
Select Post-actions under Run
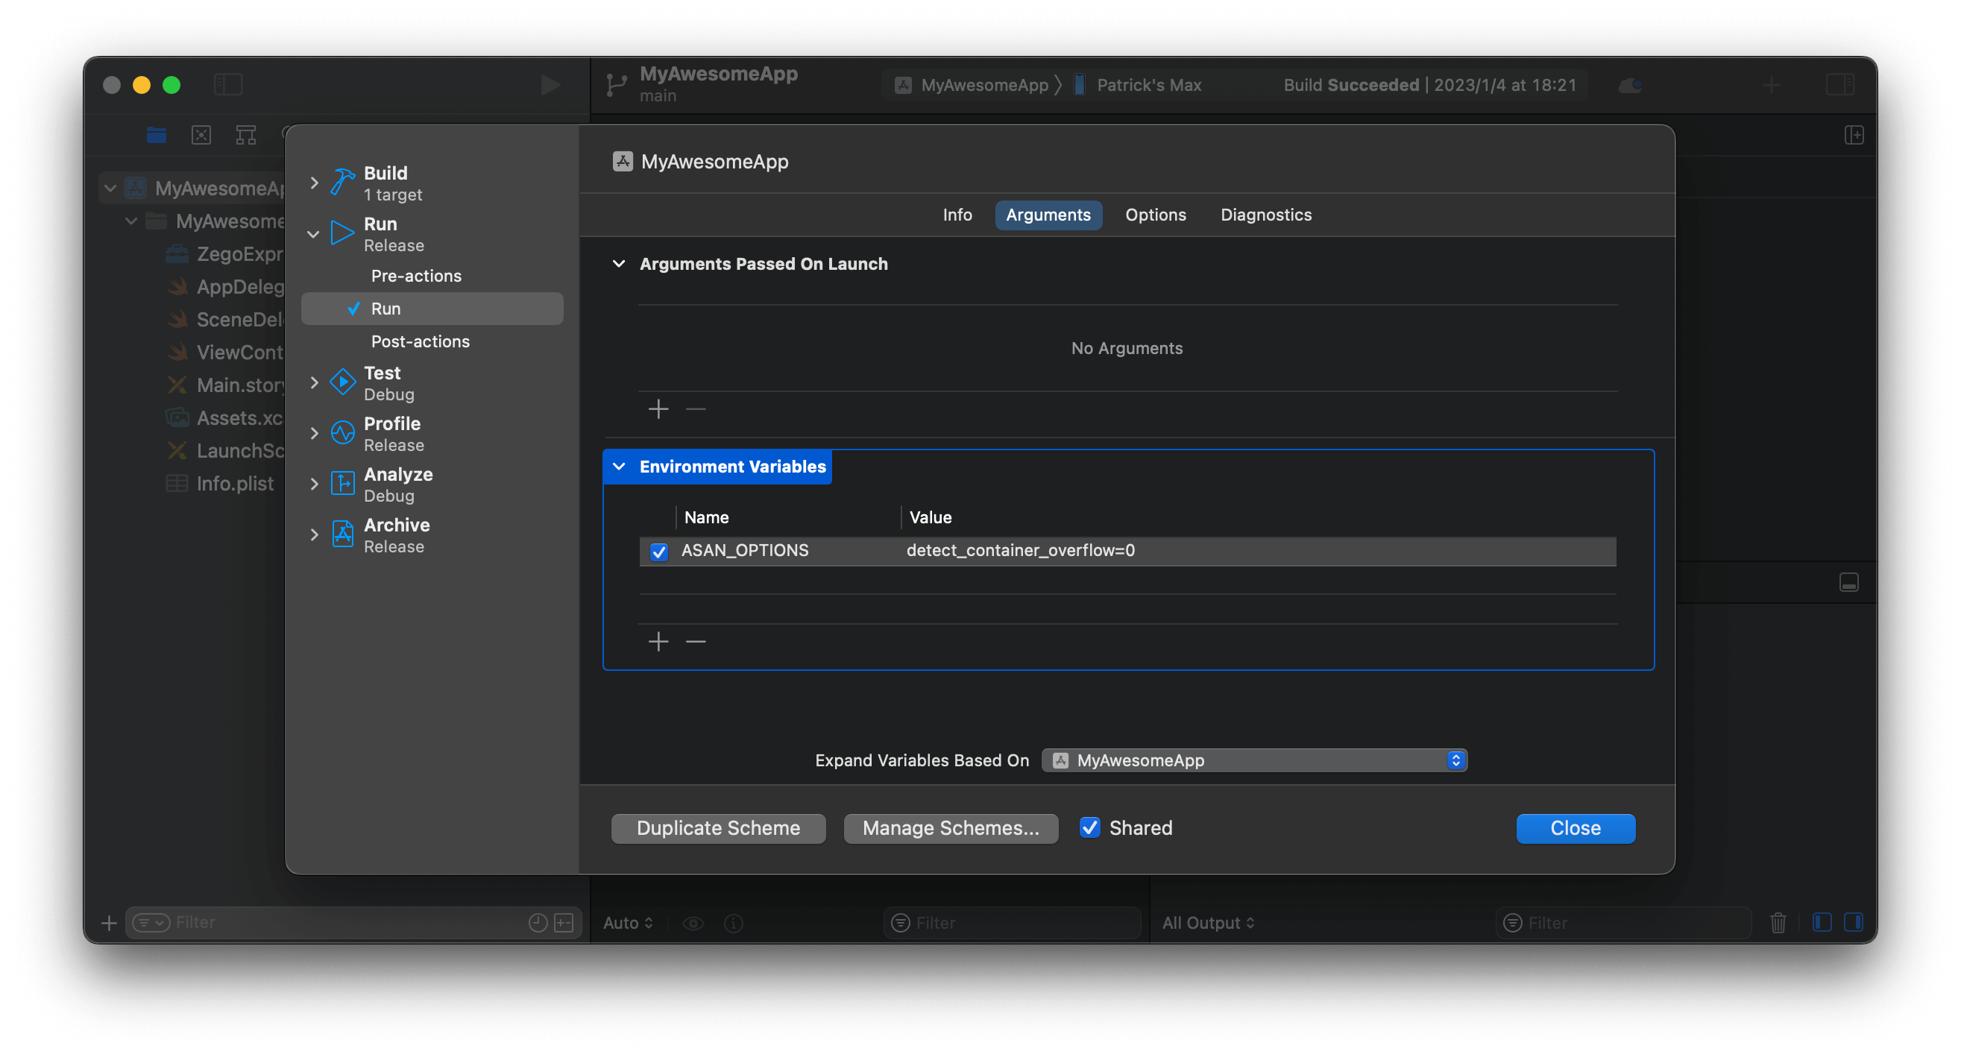point(420,341)
